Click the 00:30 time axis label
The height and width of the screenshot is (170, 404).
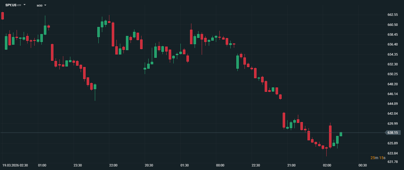(x=362, y=165)
